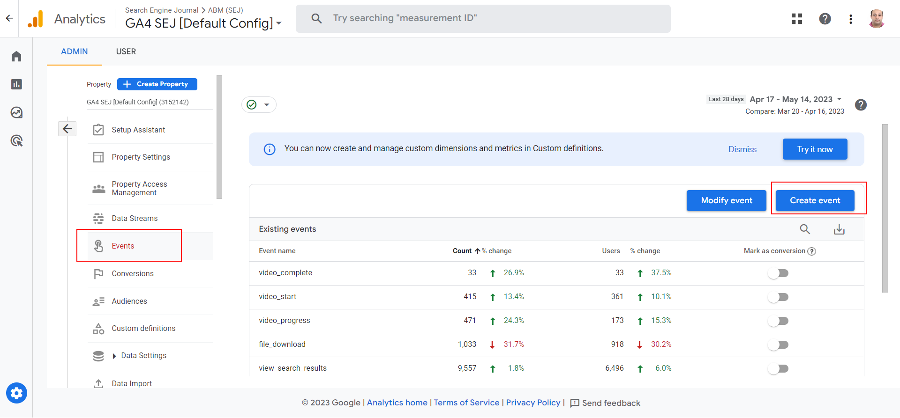Open the property selector dropdown arrow
900x418 pixels.
point(279,23)
